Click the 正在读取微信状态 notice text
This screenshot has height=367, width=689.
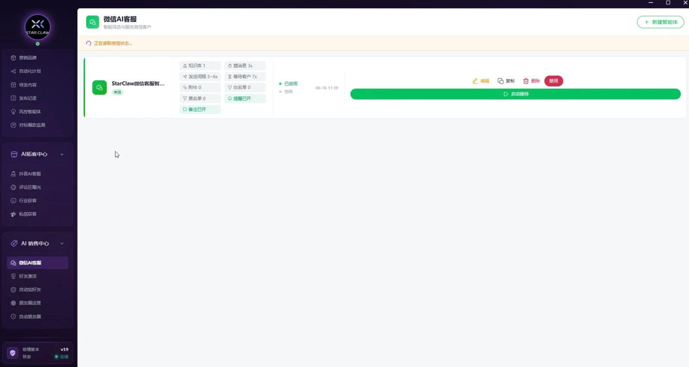(x=113, y=43)
